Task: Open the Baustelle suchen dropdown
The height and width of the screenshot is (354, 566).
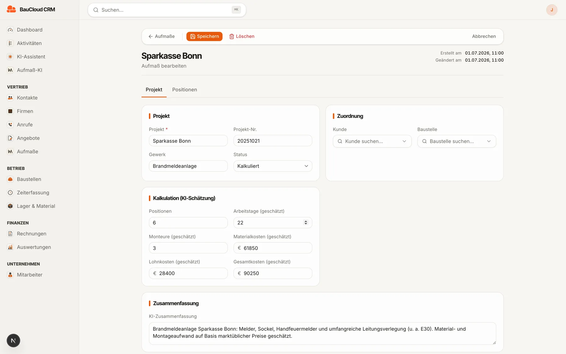Action: [x=457, y=141]
